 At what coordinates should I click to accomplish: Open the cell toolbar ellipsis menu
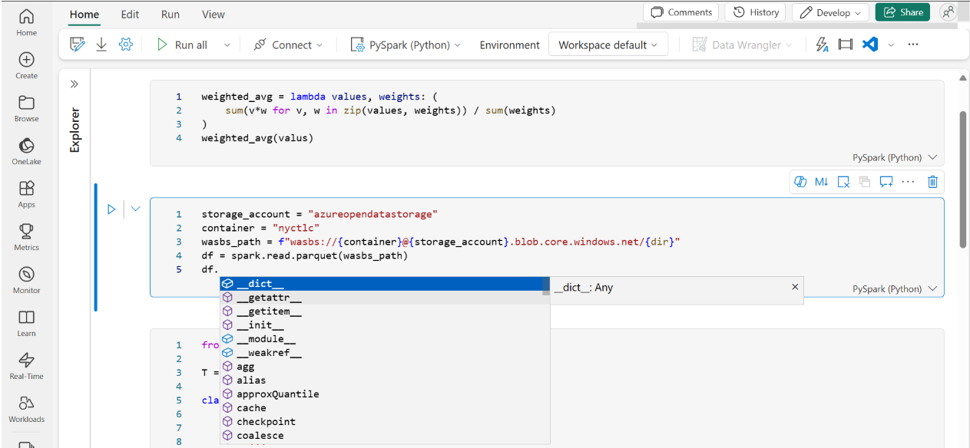coord(908,182)
